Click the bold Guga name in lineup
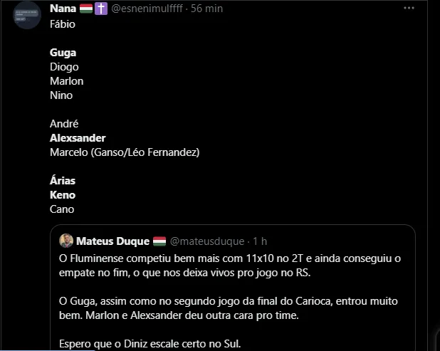Image resolution: width=440 pixels, height=351 pixels. 63,53
